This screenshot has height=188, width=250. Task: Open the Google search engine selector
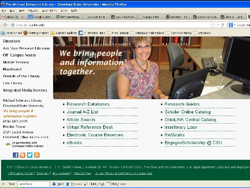tap(232, 25)
